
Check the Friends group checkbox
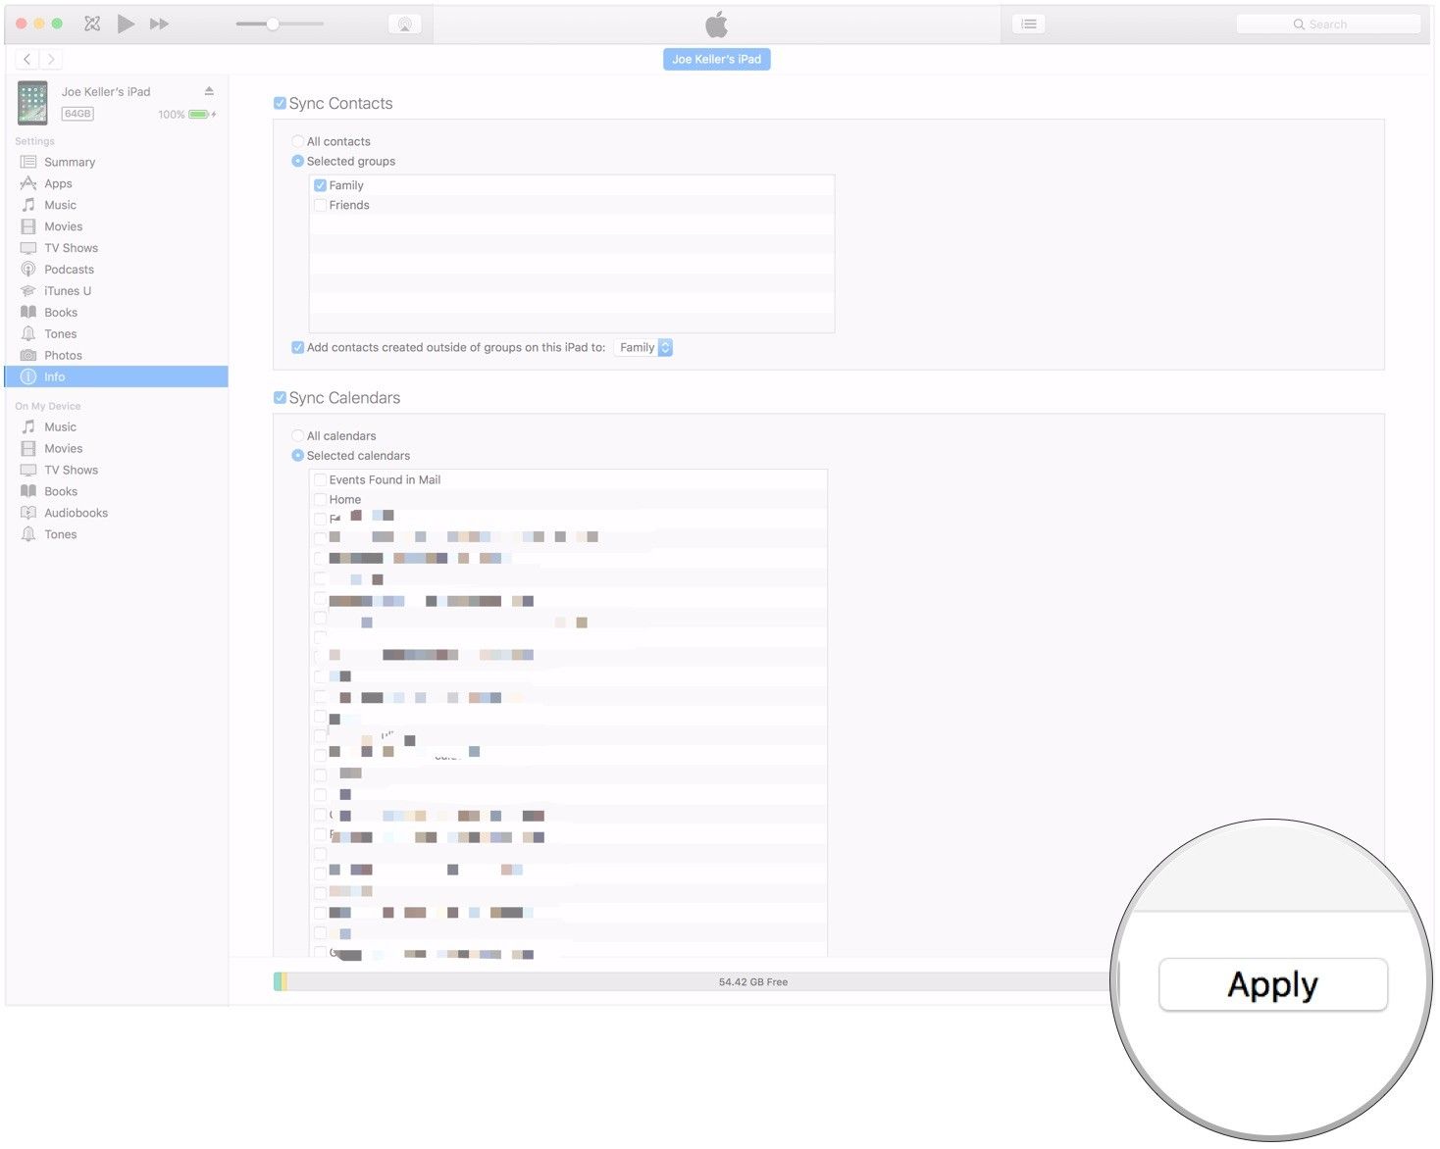[320, 205]
